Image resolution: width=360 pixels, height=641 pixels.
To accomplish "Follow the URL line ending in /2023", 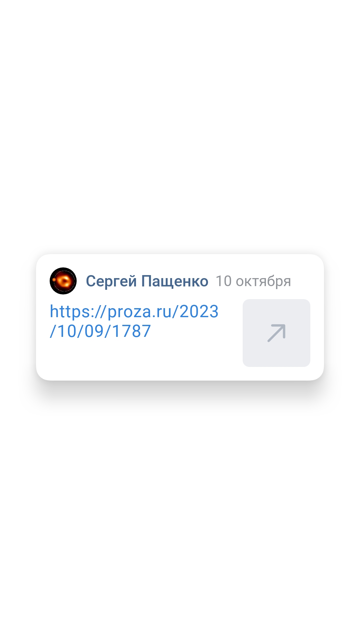I will tap(134, 311).
